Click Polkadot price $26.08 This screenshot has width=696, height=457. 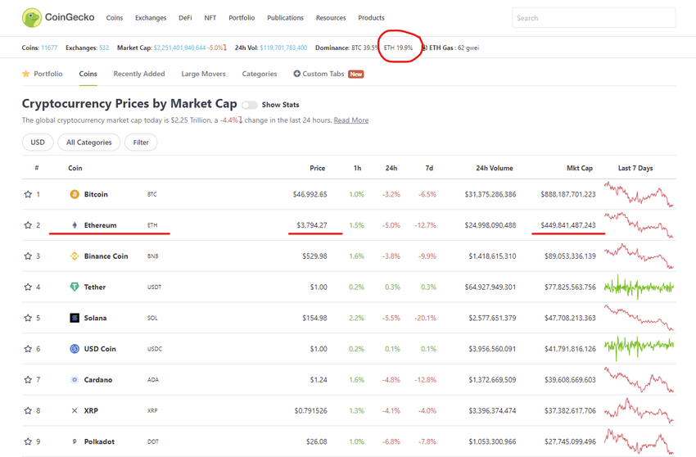pos(317,441)
